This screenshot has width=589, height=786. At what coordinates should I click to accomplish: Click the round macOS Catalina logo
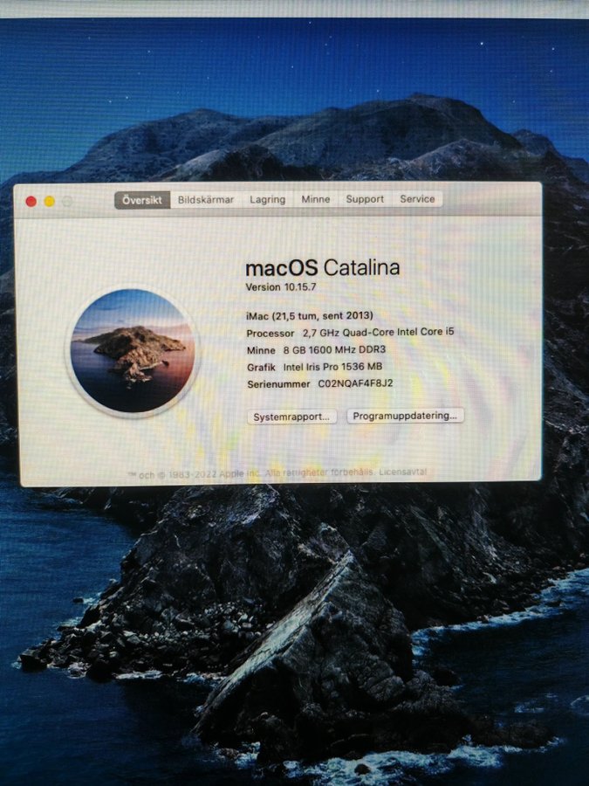pyautogui.click(x=134, y=351)
